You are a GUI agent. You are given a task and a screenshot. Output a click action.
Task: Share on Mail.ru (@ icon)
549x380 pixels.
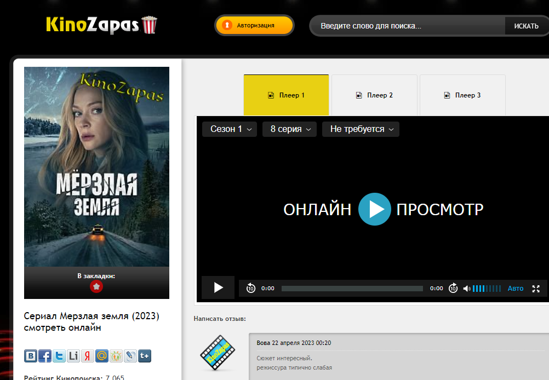102,356
